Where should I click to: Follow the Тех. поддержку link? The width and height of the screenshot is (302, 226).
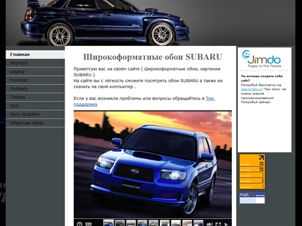(210, 98)
